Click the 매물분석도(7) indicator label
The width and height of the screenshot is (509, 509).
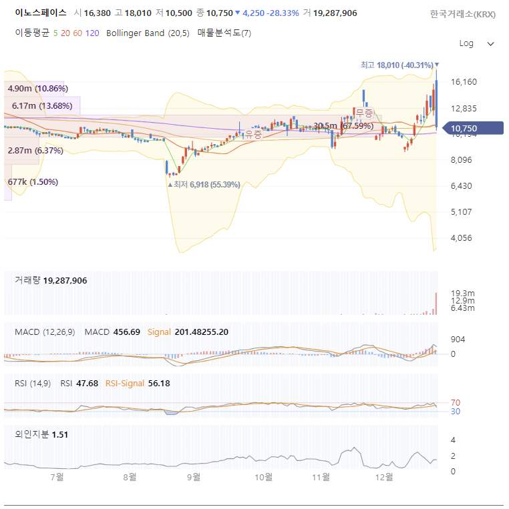pos(224,33)
